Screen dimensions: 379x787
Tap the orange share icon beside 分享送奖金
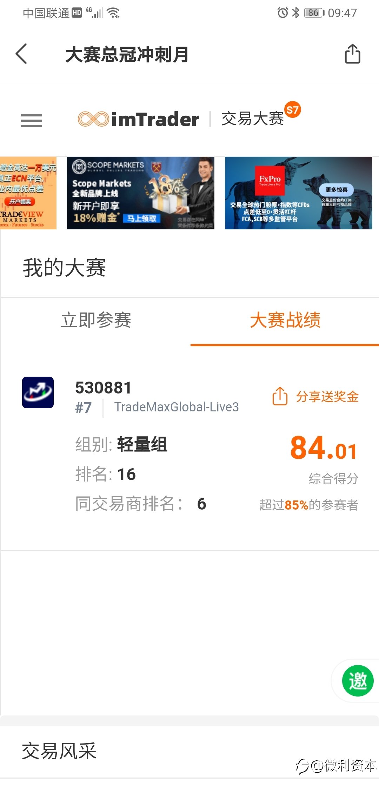[280, 396]
